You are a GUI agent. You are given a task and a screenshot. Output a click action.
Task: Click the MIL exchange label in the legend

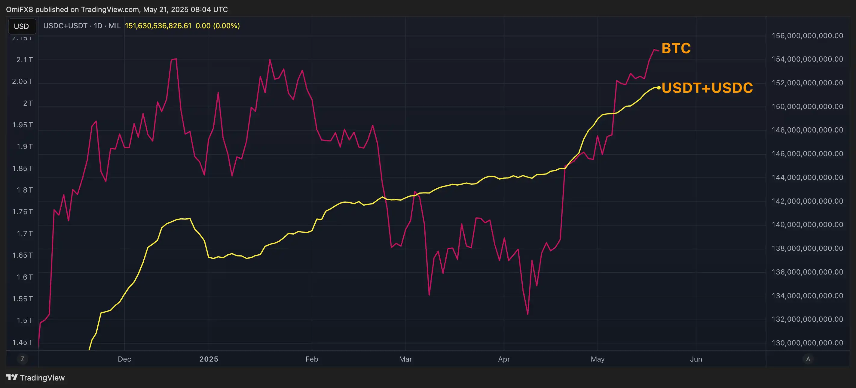pyautogui.click(x=115, y=26)
